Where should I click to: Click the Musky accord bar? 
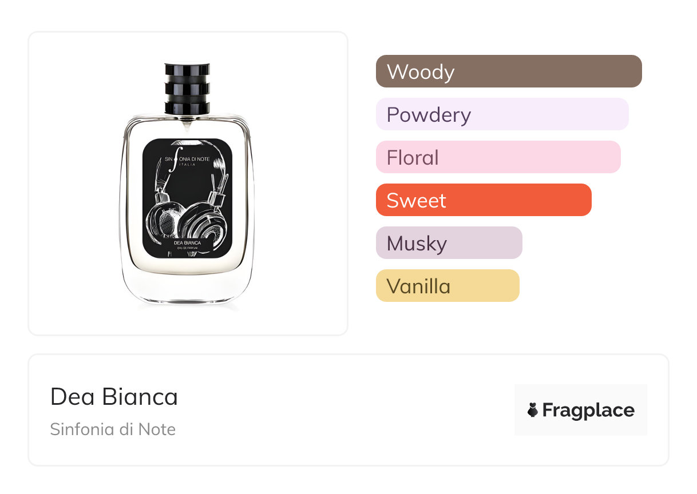click(x=449, y=243)
